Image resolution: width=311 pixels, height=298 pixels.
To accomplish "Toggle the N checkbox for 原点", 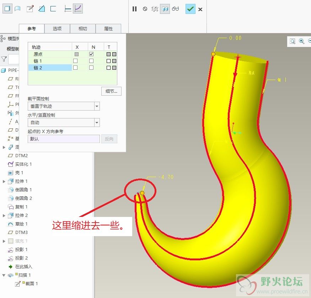I will [91, 54].
